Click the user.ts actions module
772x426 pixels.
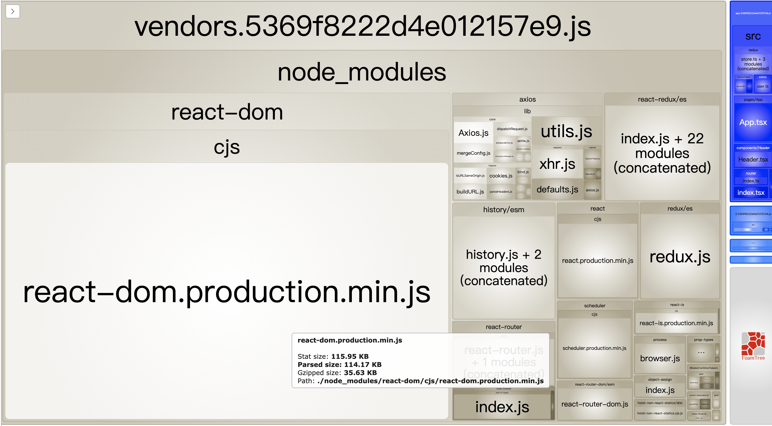pyautogui.click(x=763, y=86)
